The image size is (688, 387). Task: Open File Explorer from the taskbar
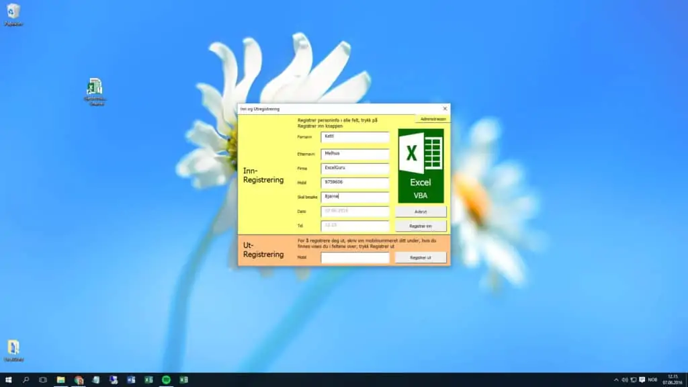click(60, 380)
